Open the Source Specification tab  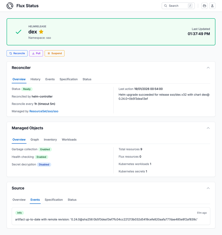[54, 200]
